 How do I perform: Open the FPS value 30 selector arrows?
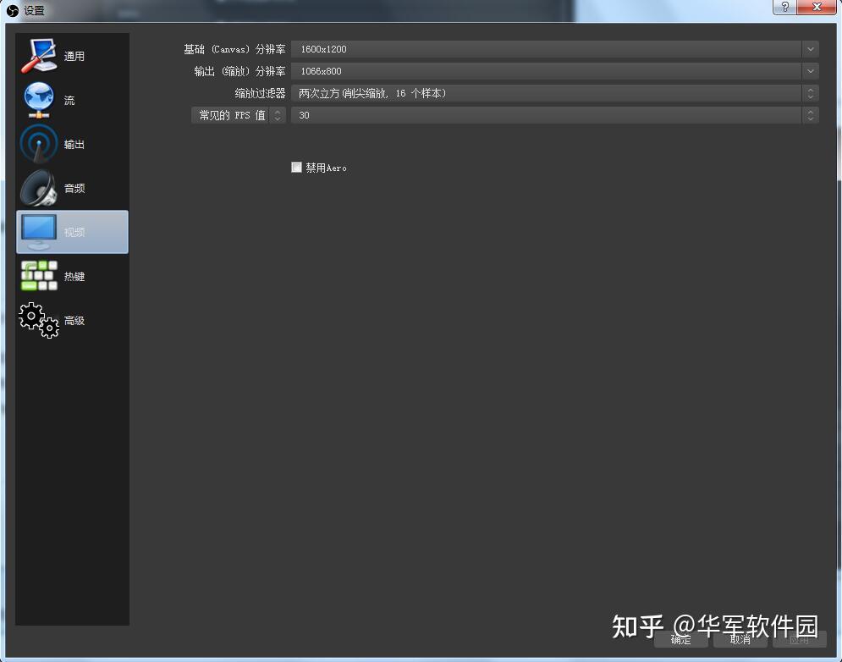(811, 115)
